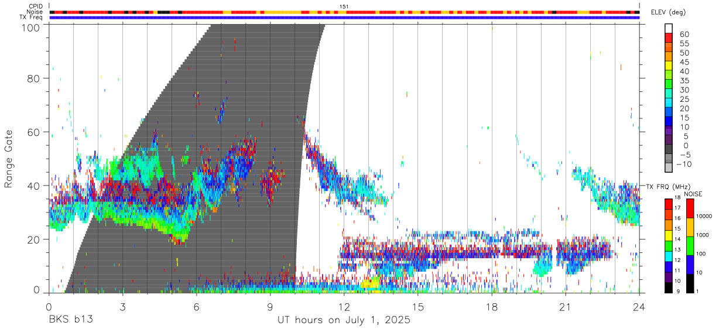Pick the red top segment of the NOISE colorbar
The height and width of the screenshot is (332, 719).
[689, 208]
